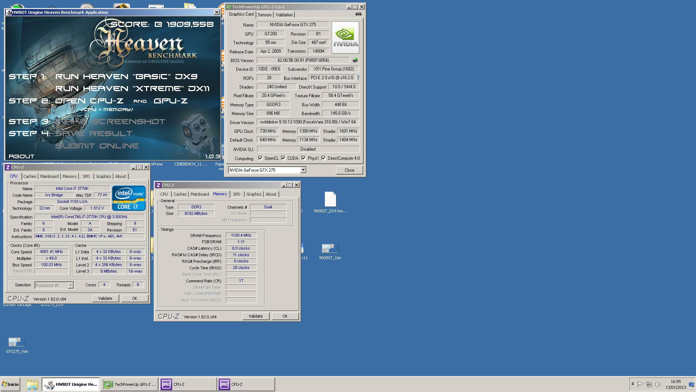Click the CPU-Z Memory window title icon
The height and width of the screenshot is (392, 696).
(158, 185)
